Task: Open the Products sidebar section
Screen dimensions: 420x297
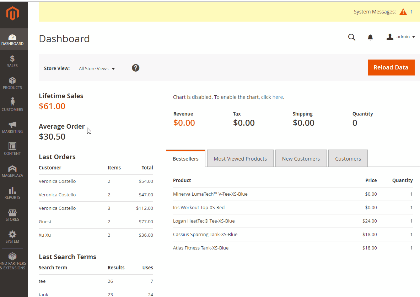Action: click(x=12, y=83)
